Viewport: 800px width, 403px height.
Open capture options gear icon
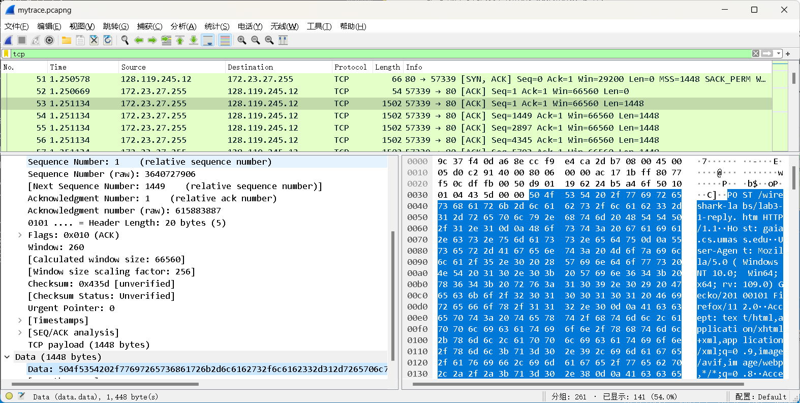pos(49,40)
